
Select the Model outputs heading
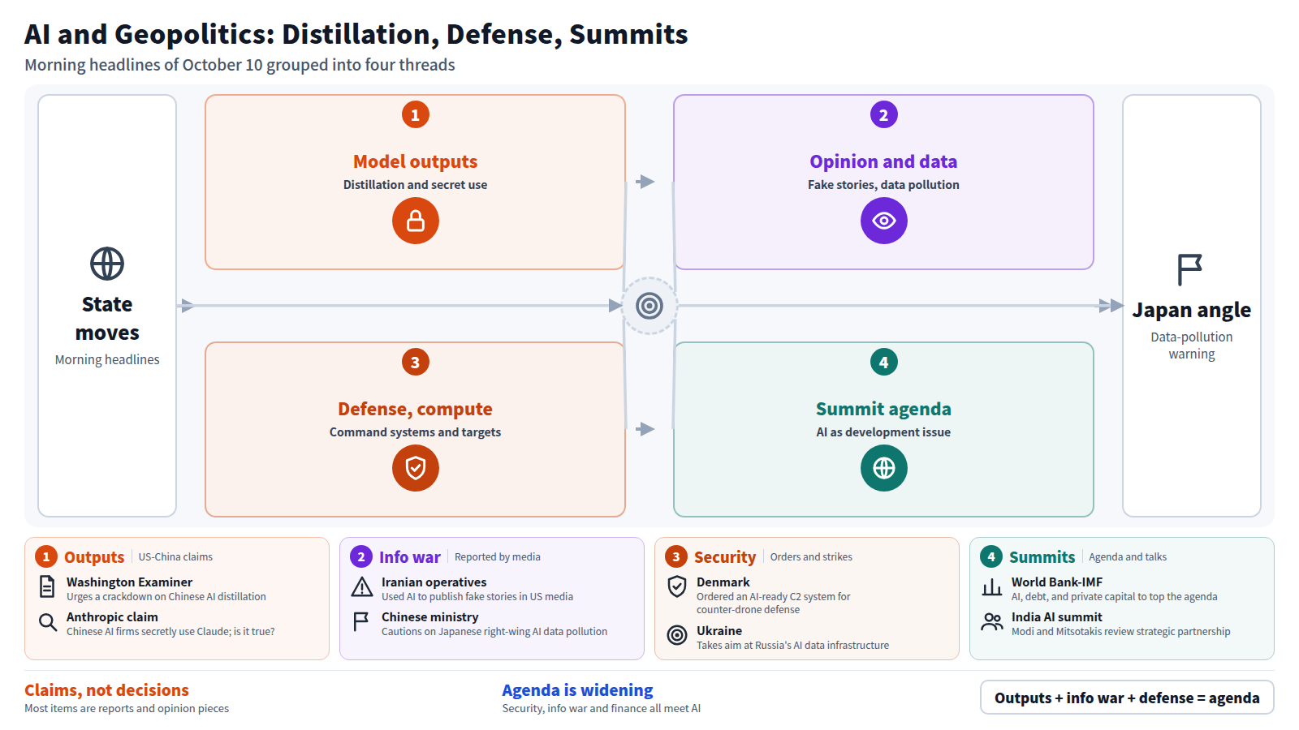pos(416,161)
